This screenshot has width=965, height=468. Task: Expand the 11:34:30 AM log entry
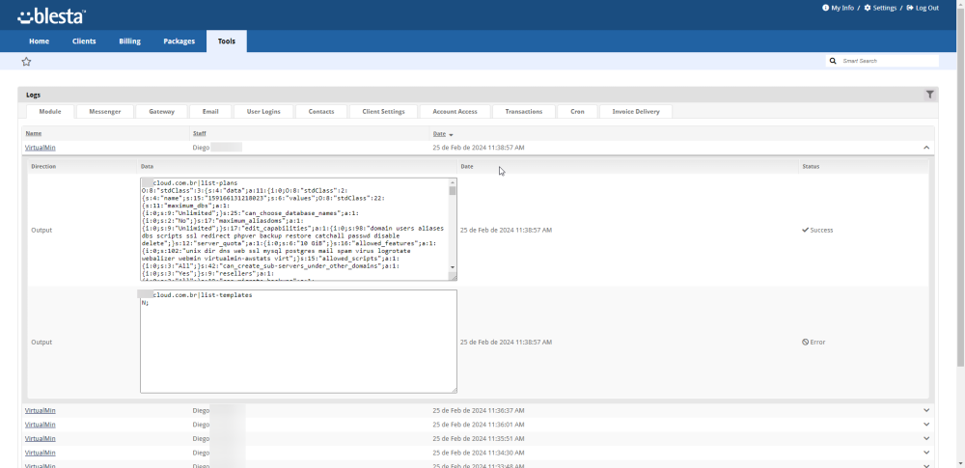pyautogui.click(x=926, y=453)
